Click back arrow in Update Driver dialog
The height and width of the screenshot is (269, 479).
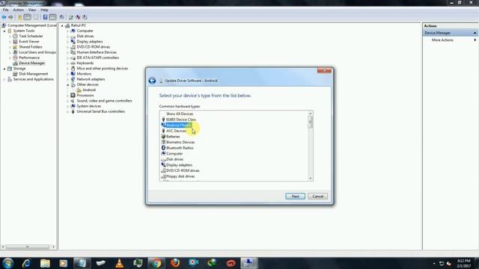coord(152,81)
